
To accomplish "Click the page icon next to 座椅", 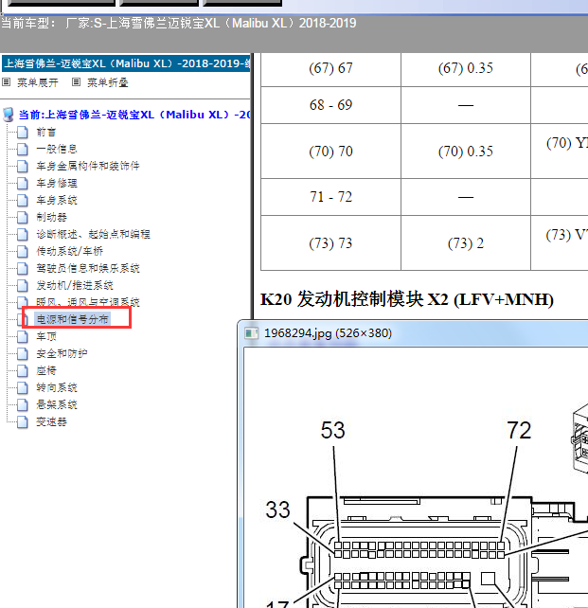I will 23,371.
